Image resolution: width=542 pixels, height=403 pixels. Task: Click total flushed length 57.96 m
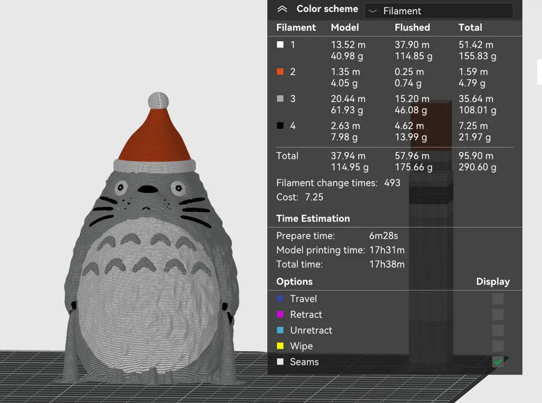coord(412,156)
